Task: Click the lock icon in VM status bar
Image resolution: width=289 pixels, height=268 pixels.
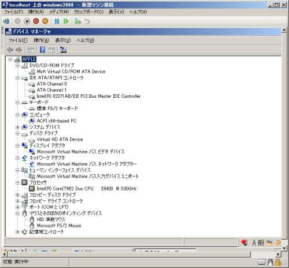Action: (278, 262)
